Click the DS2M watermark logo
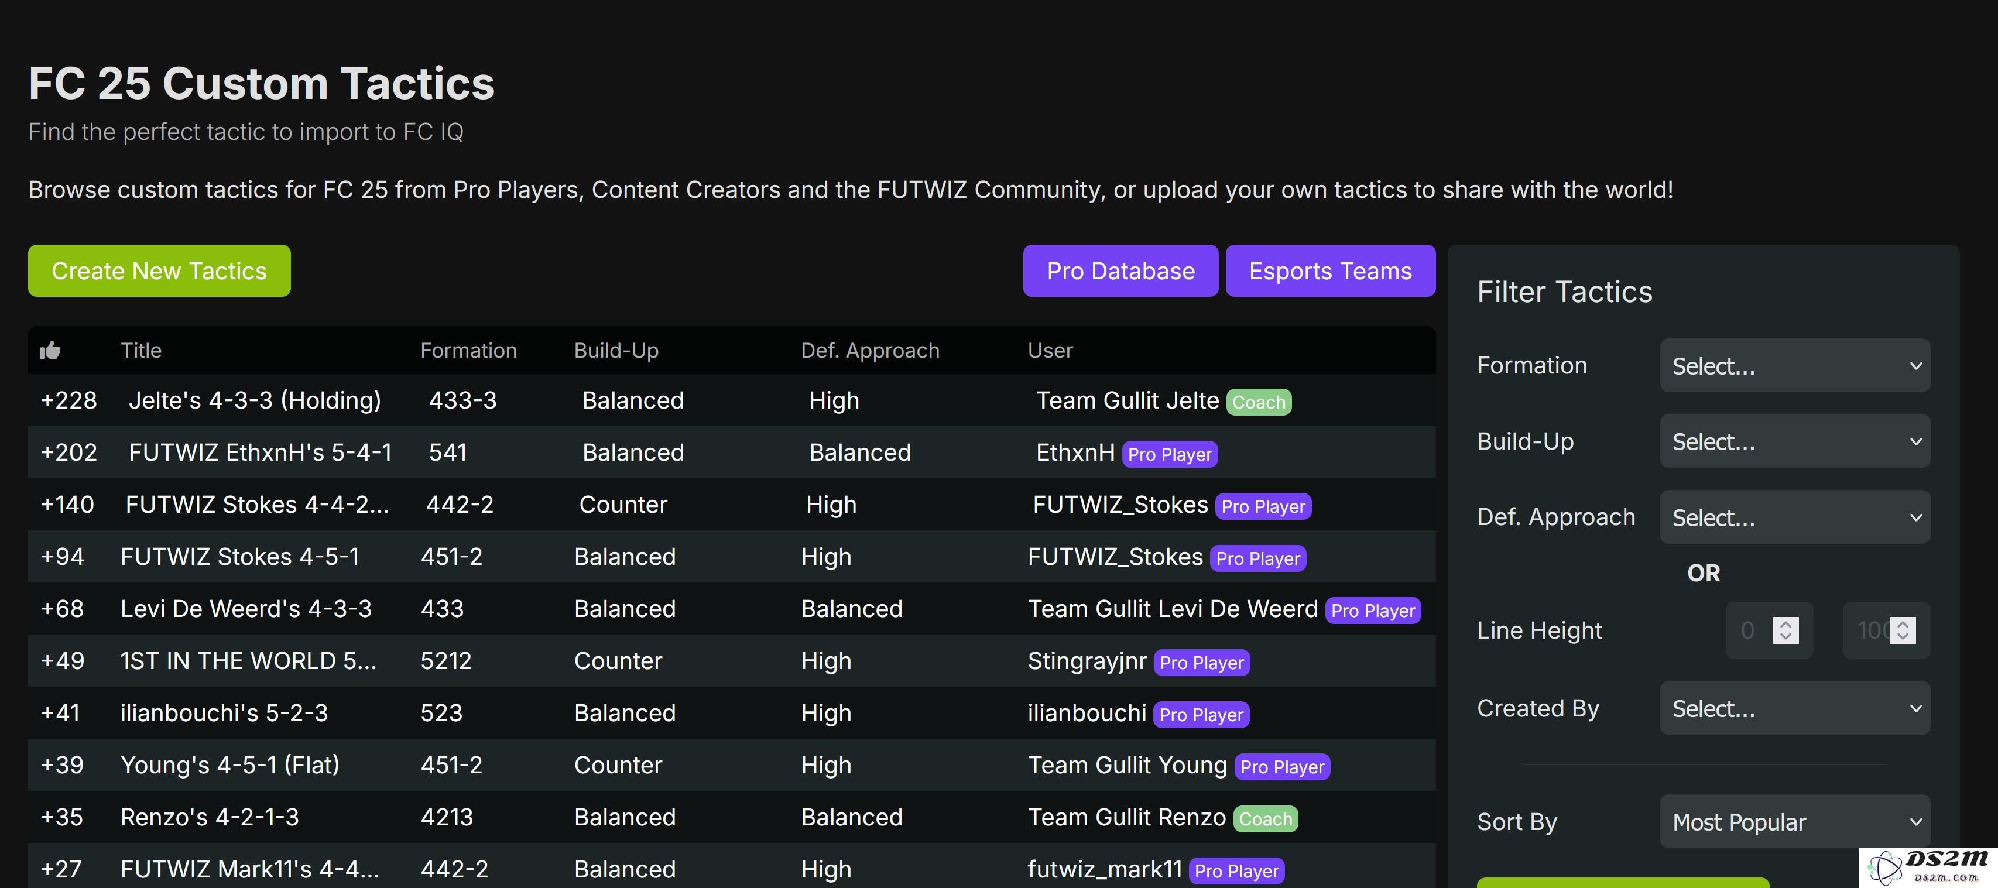This screenshot has width=1998, height=888. click(1927, 867)
